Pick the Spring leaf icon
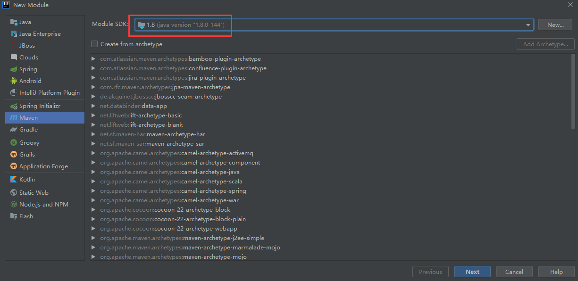This screenshot has width=578, height=281. (14, 69)
